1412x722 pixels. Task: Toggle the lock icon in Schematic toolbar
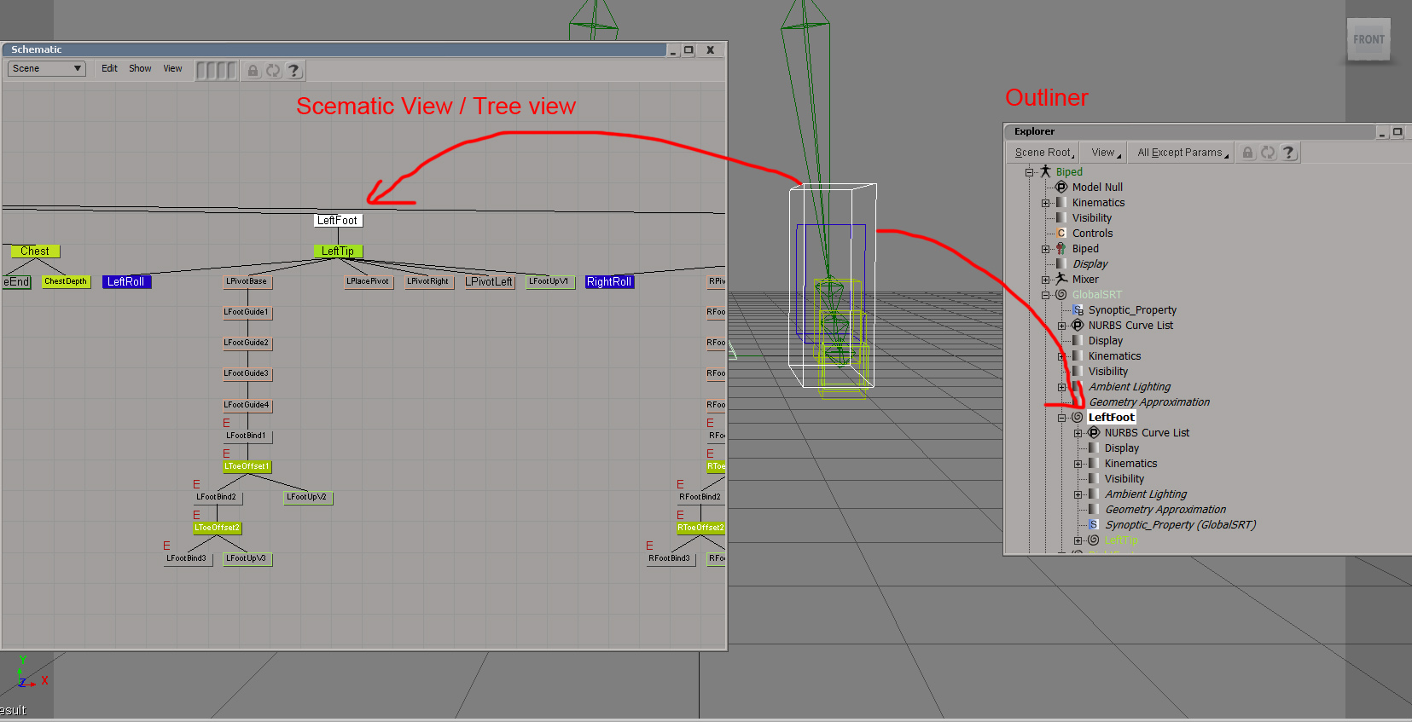pos(253,71)
